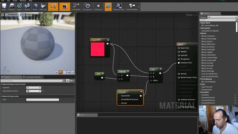Image resolution: width=238 pixels, height=134 pixels.
Task: Switch to the Palette tab
Action: click(210, 13)
